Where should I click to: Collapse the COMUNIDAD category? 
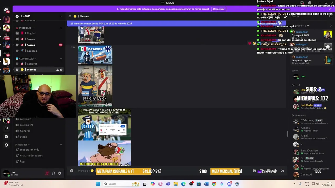(x=26, y=59)
